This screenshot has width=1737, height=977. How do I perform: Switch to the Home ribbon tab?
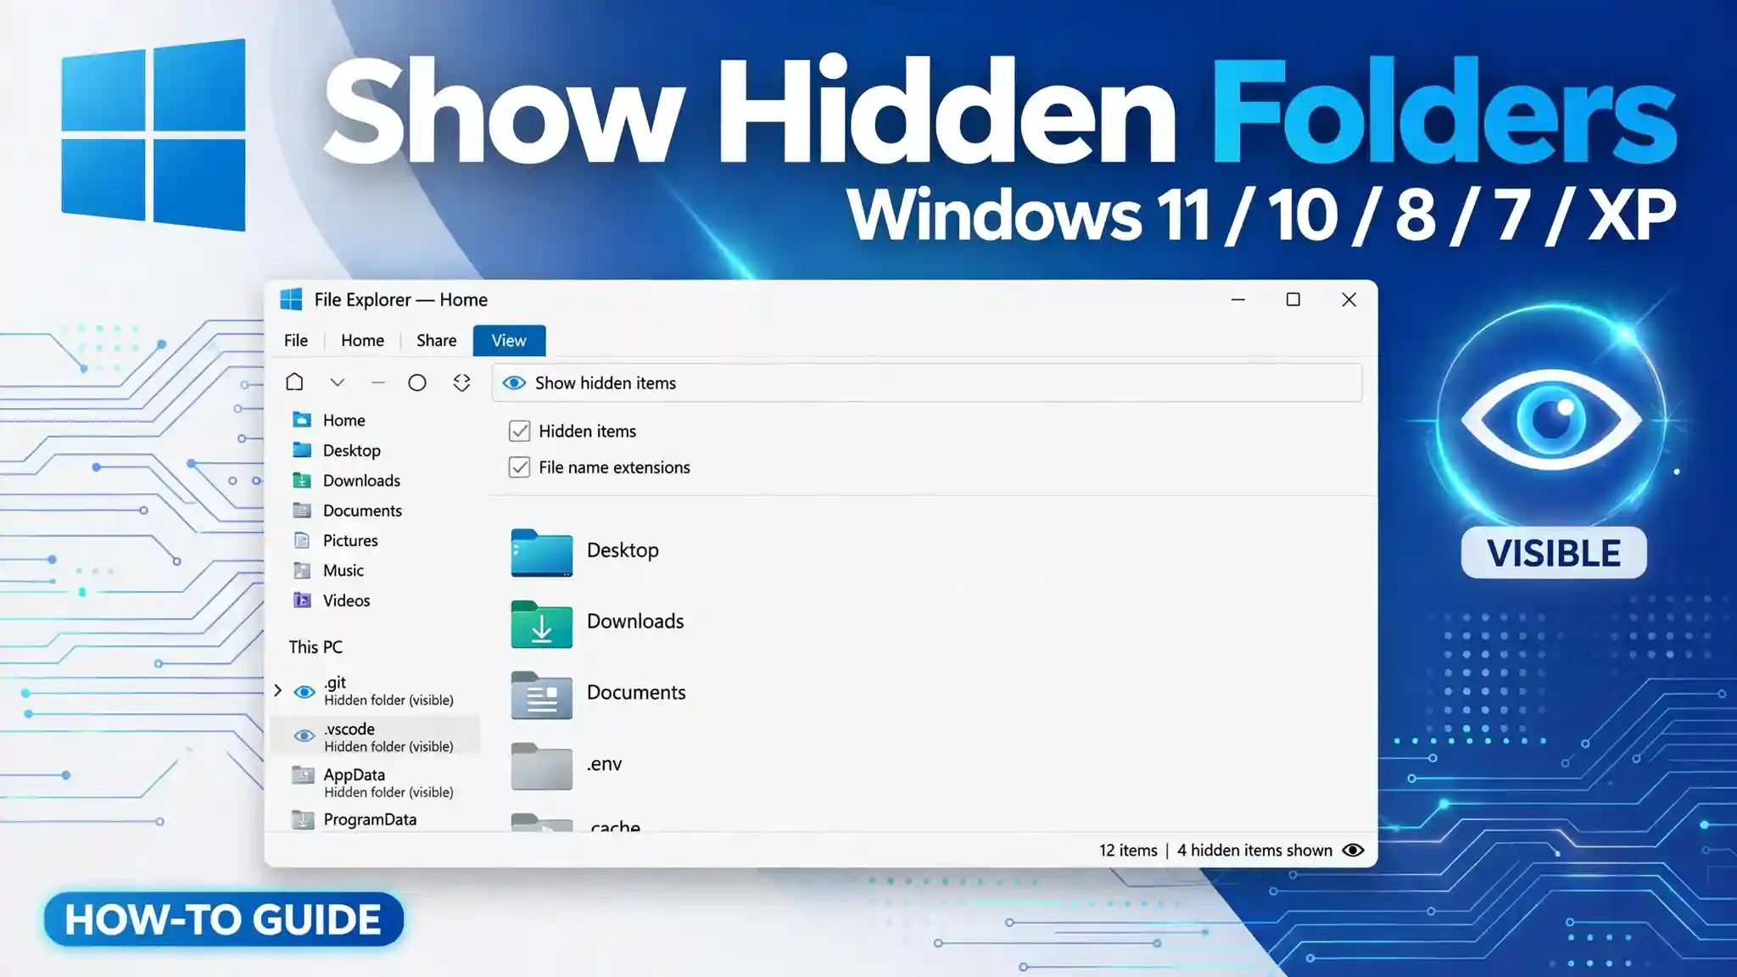coord(362,340)
